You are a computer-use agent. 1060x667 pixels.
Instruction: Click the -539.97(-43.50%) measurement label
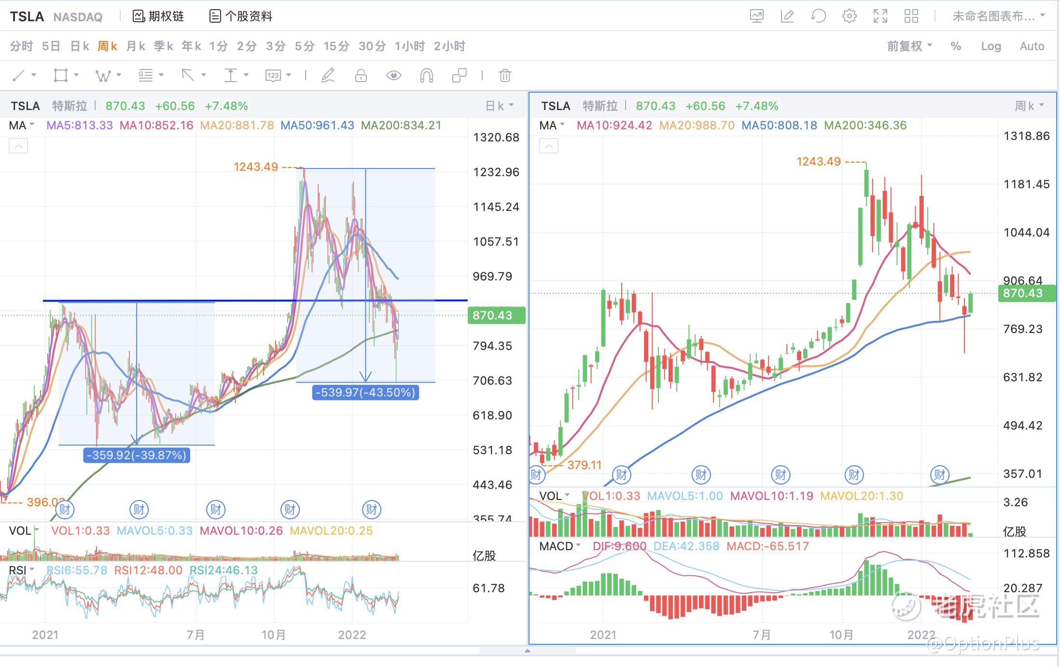pos(365,392)
